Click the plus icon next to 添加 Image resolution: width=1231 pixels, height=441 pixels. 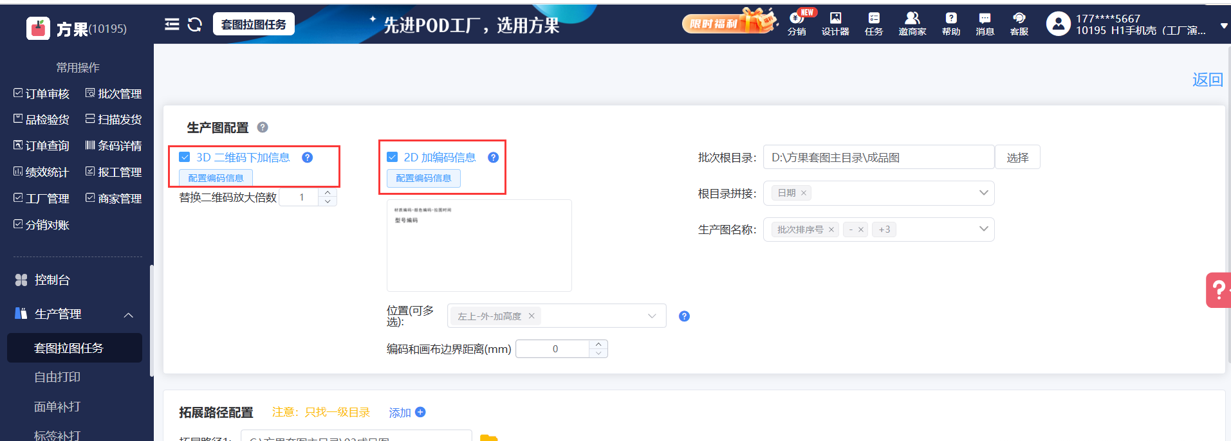pyautogui.click(x=420, y=412)
